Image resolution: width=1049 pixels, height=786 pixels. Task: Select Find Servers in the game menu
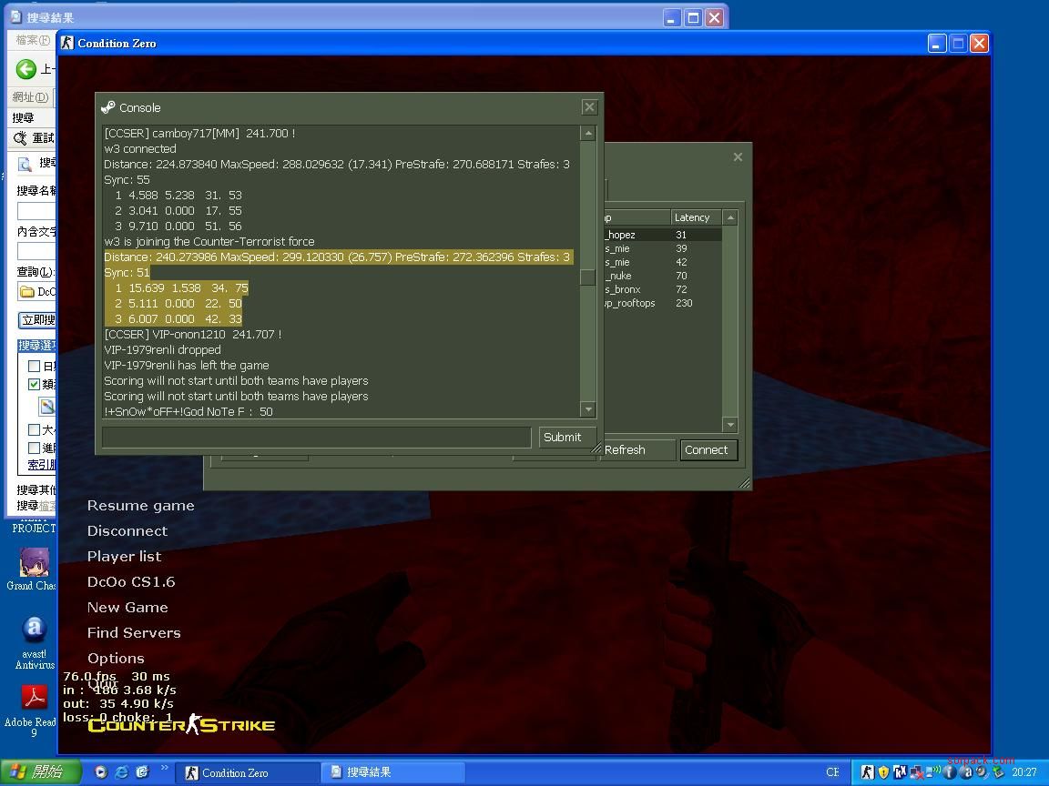coord(134,632)
